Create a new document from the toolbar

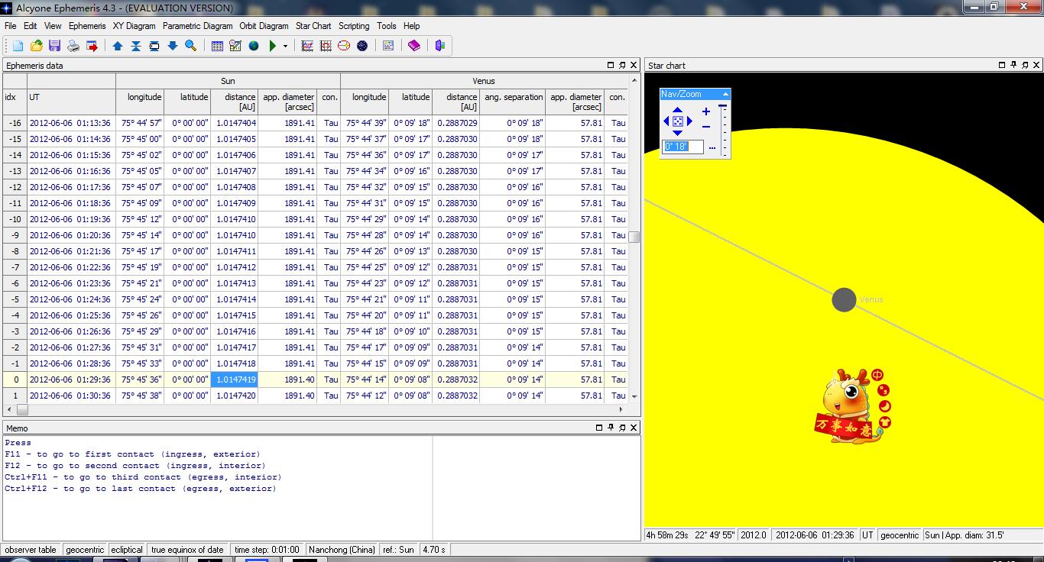[18, 46]
